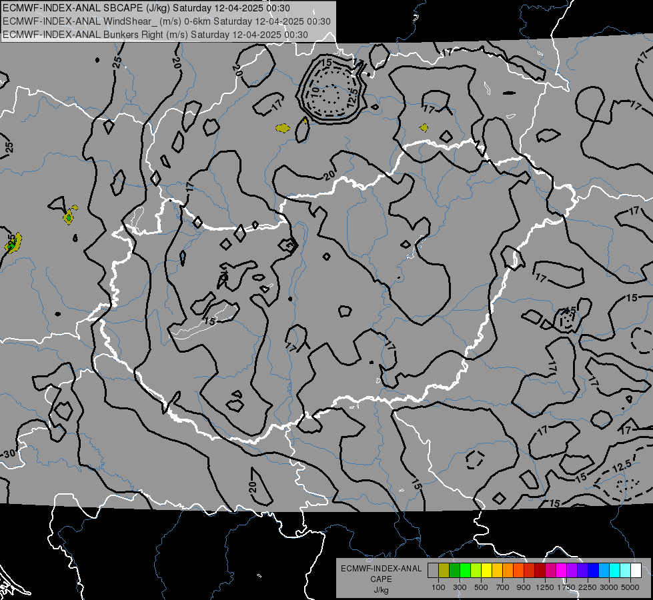653x600 pixels.
Task: Select the dark green swatch left of 300
Action: (454, 570)
